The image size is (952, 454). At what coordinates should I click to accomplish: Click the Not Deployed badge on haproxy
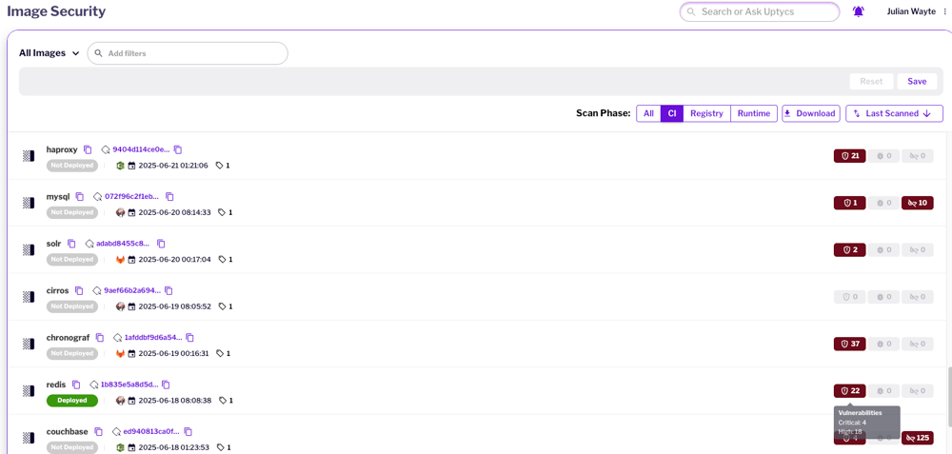(x=72, y=165)
